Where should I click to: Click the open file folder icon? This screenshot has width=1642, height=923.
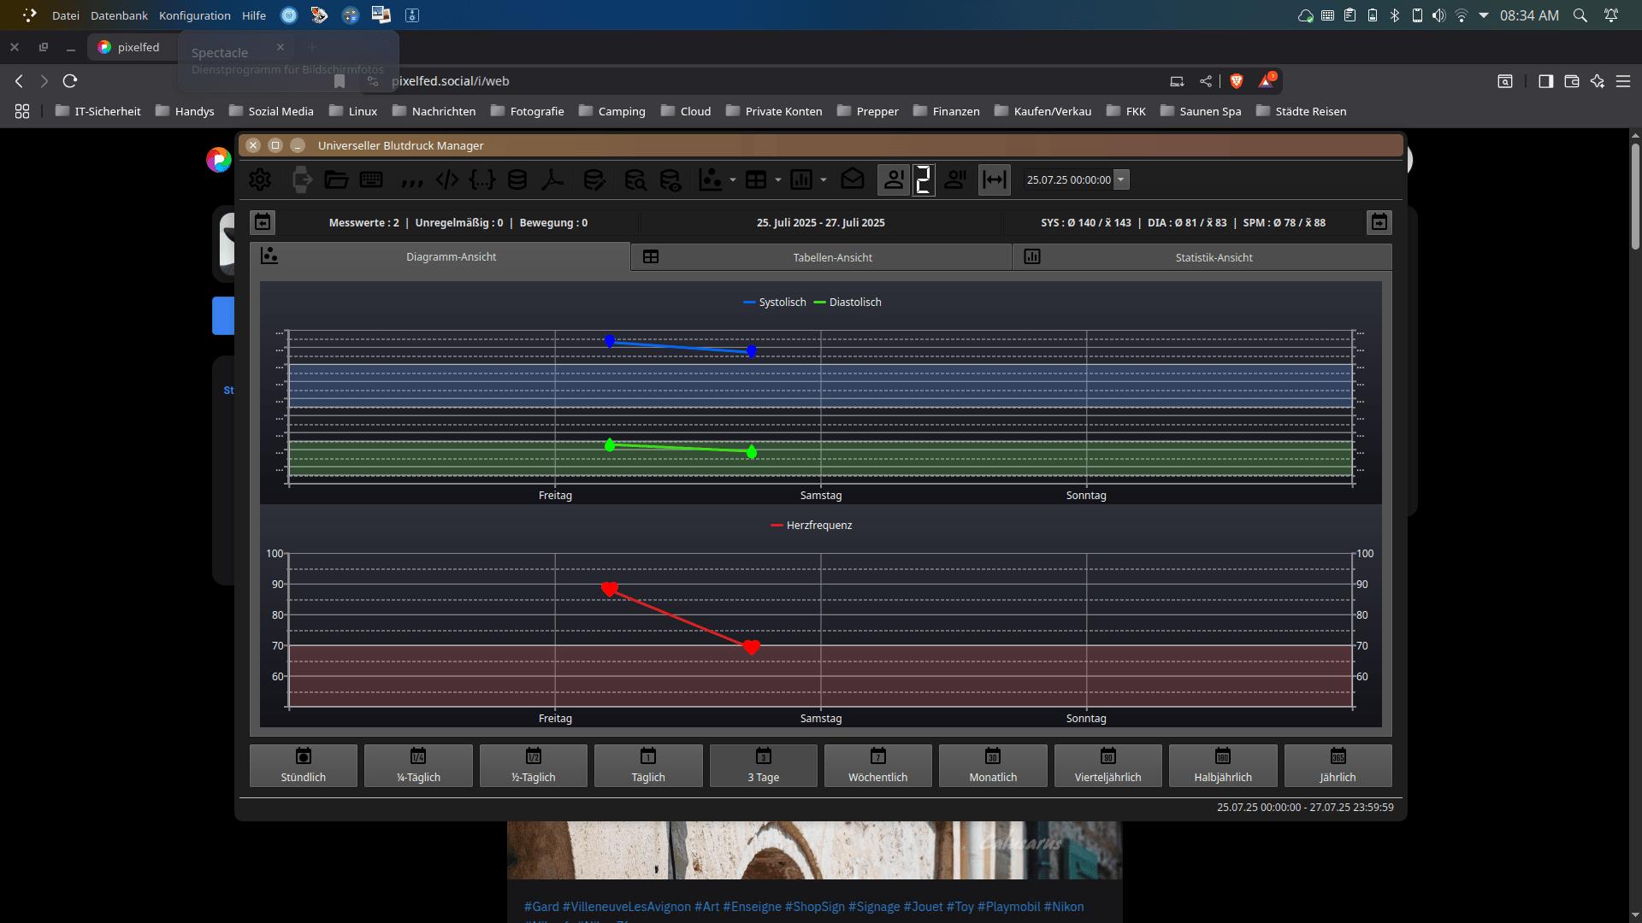pyautogui.click(x=336, y=180)
